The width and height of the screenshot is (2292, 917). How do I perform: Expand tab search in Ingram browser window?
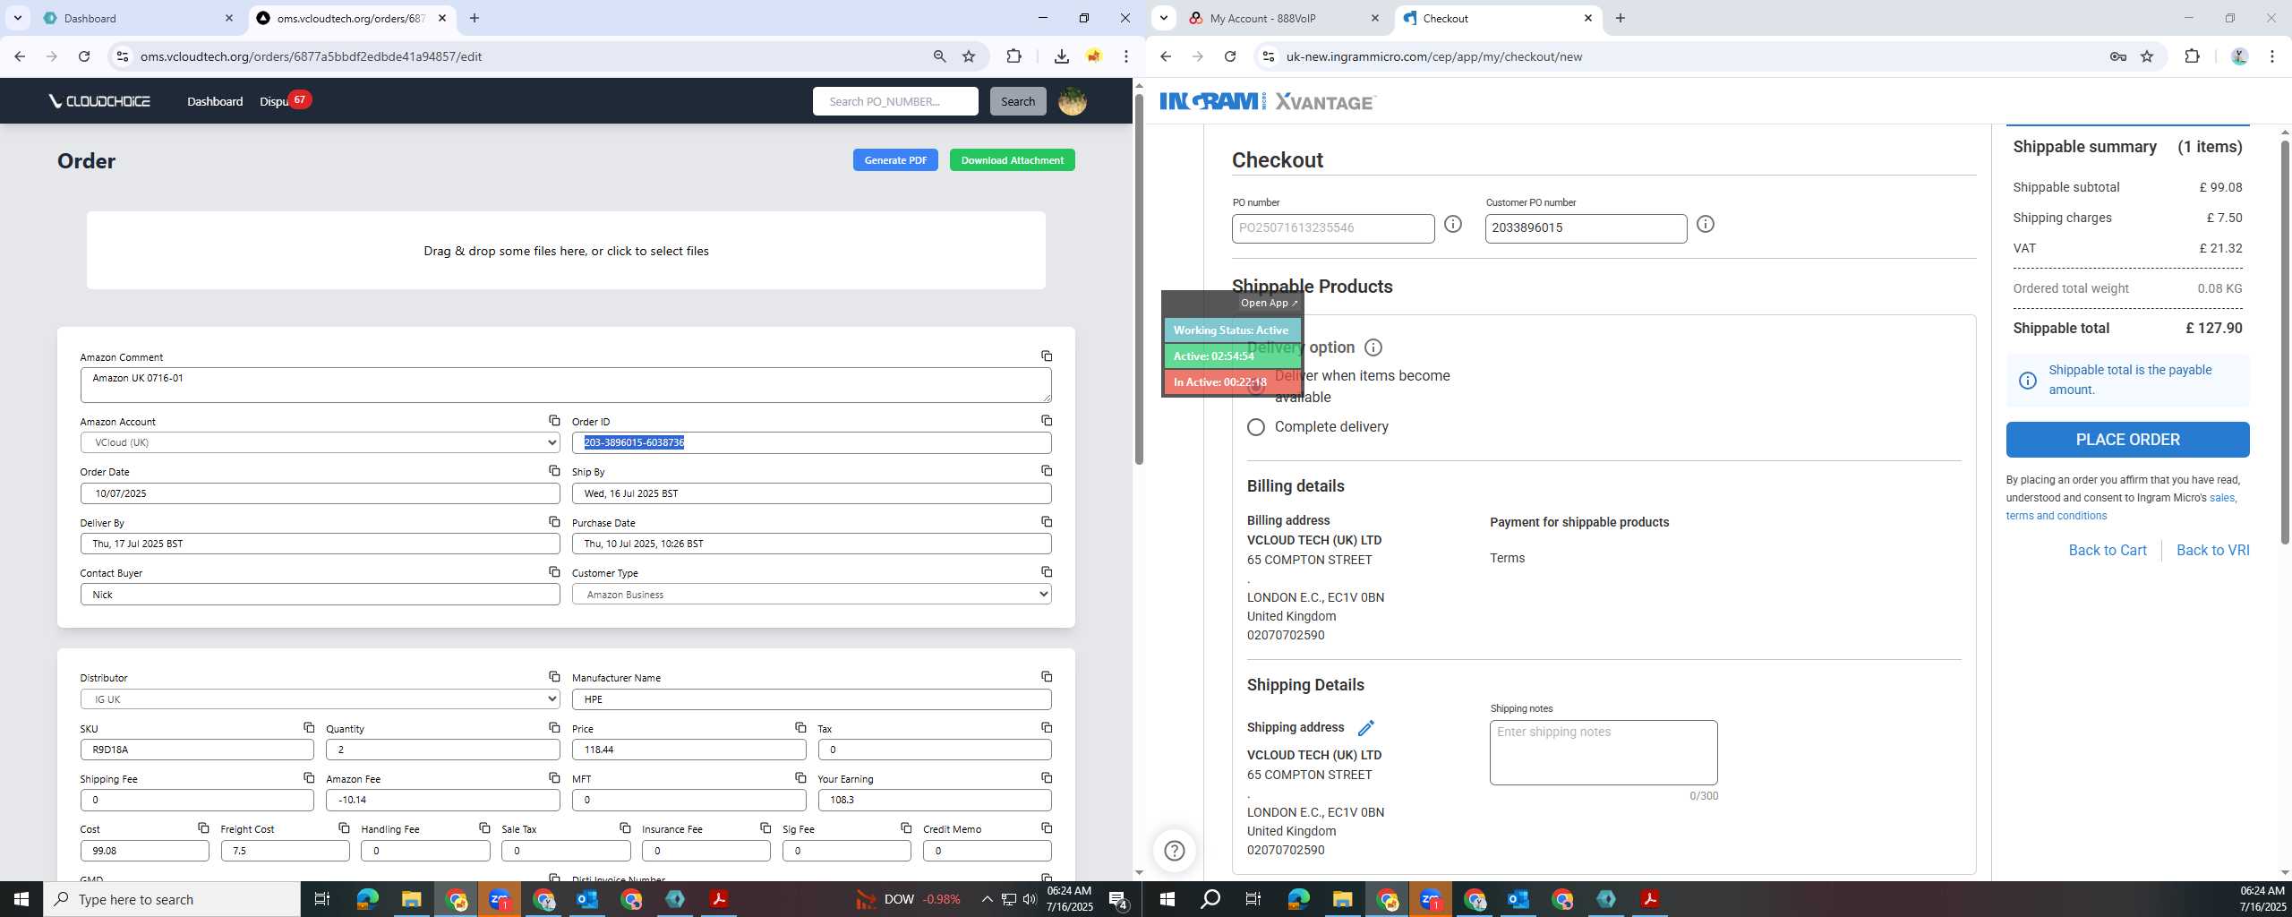[x=1163, y=18]
